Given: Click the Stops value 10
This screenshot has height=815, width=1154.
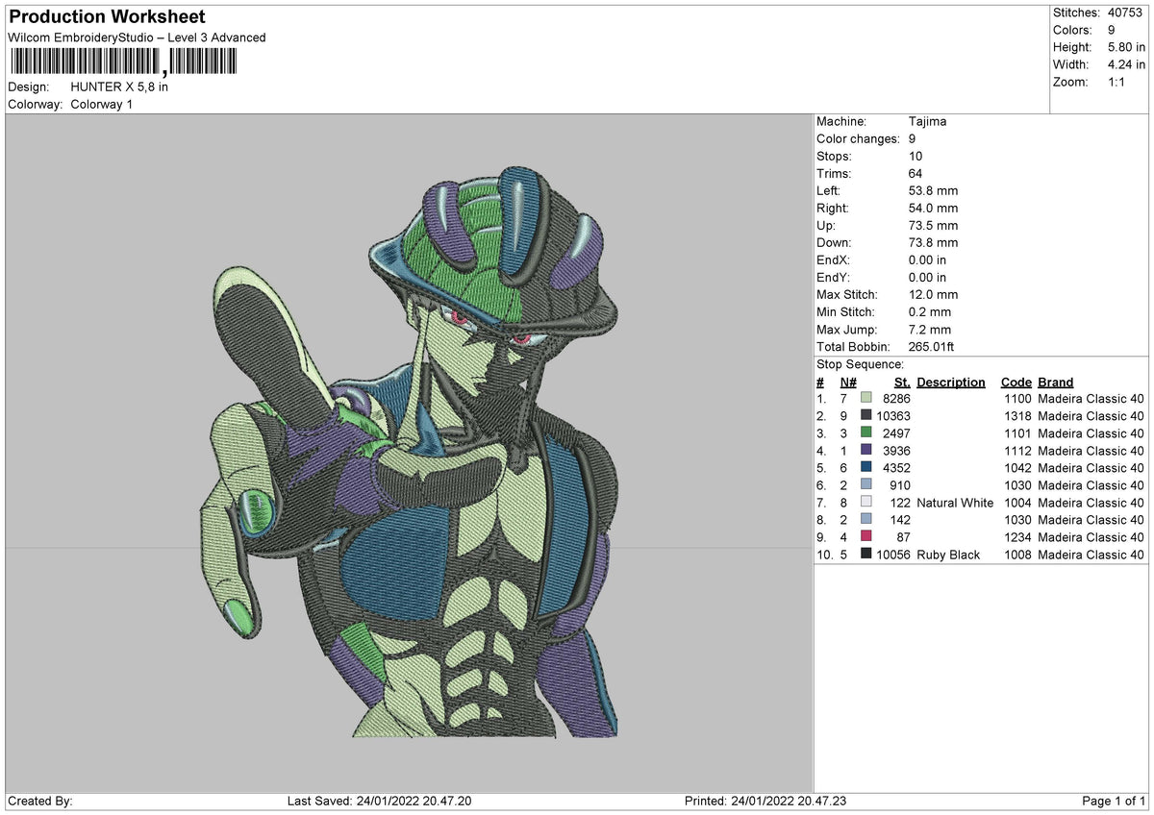Looking at the screenshot, I should (916, 156).
